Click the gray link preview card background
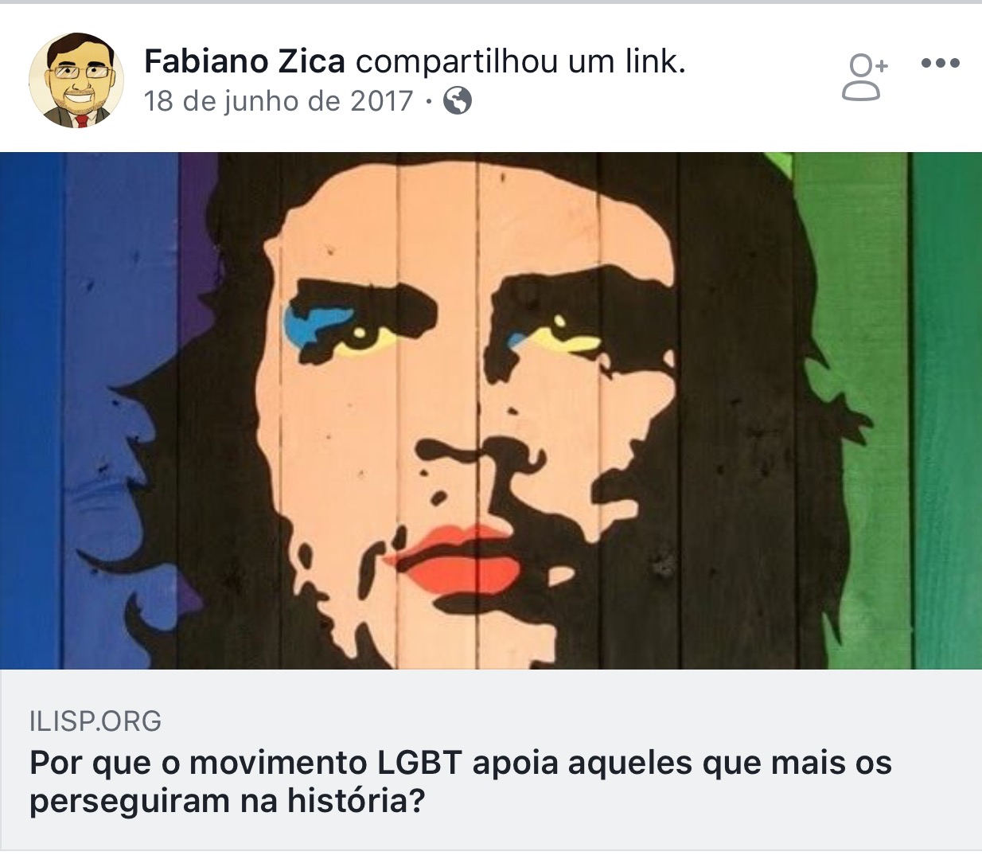This screenshot has width=982, height=867. tap(491, 760)
